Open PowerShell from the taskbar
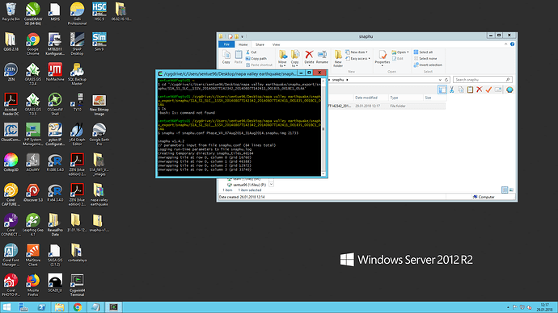 point(41,307)
